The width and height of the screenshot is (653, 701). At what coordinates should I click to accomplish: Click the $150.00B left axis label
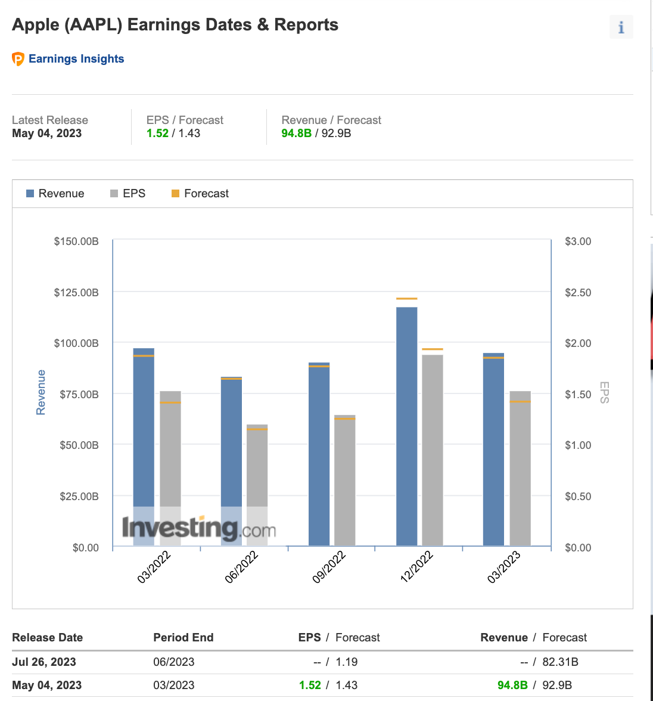[x=76, y=241]
